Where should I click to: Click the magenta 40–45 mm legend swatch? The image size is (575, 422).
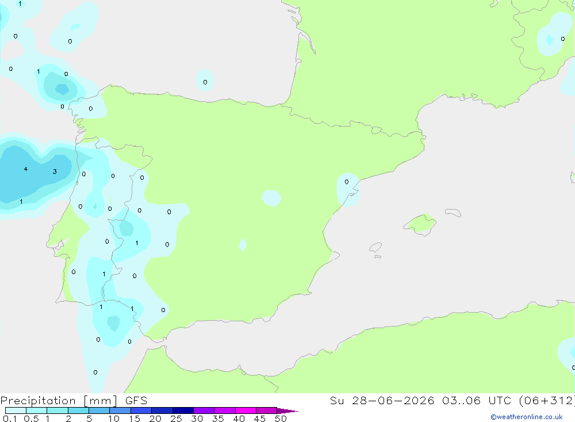[x=246, y=410]
